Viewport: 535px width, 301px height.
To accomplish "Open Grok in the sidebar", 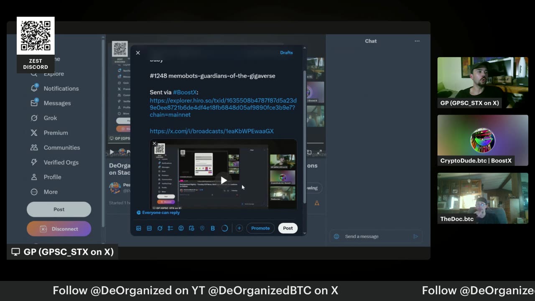I will point(44,118).
